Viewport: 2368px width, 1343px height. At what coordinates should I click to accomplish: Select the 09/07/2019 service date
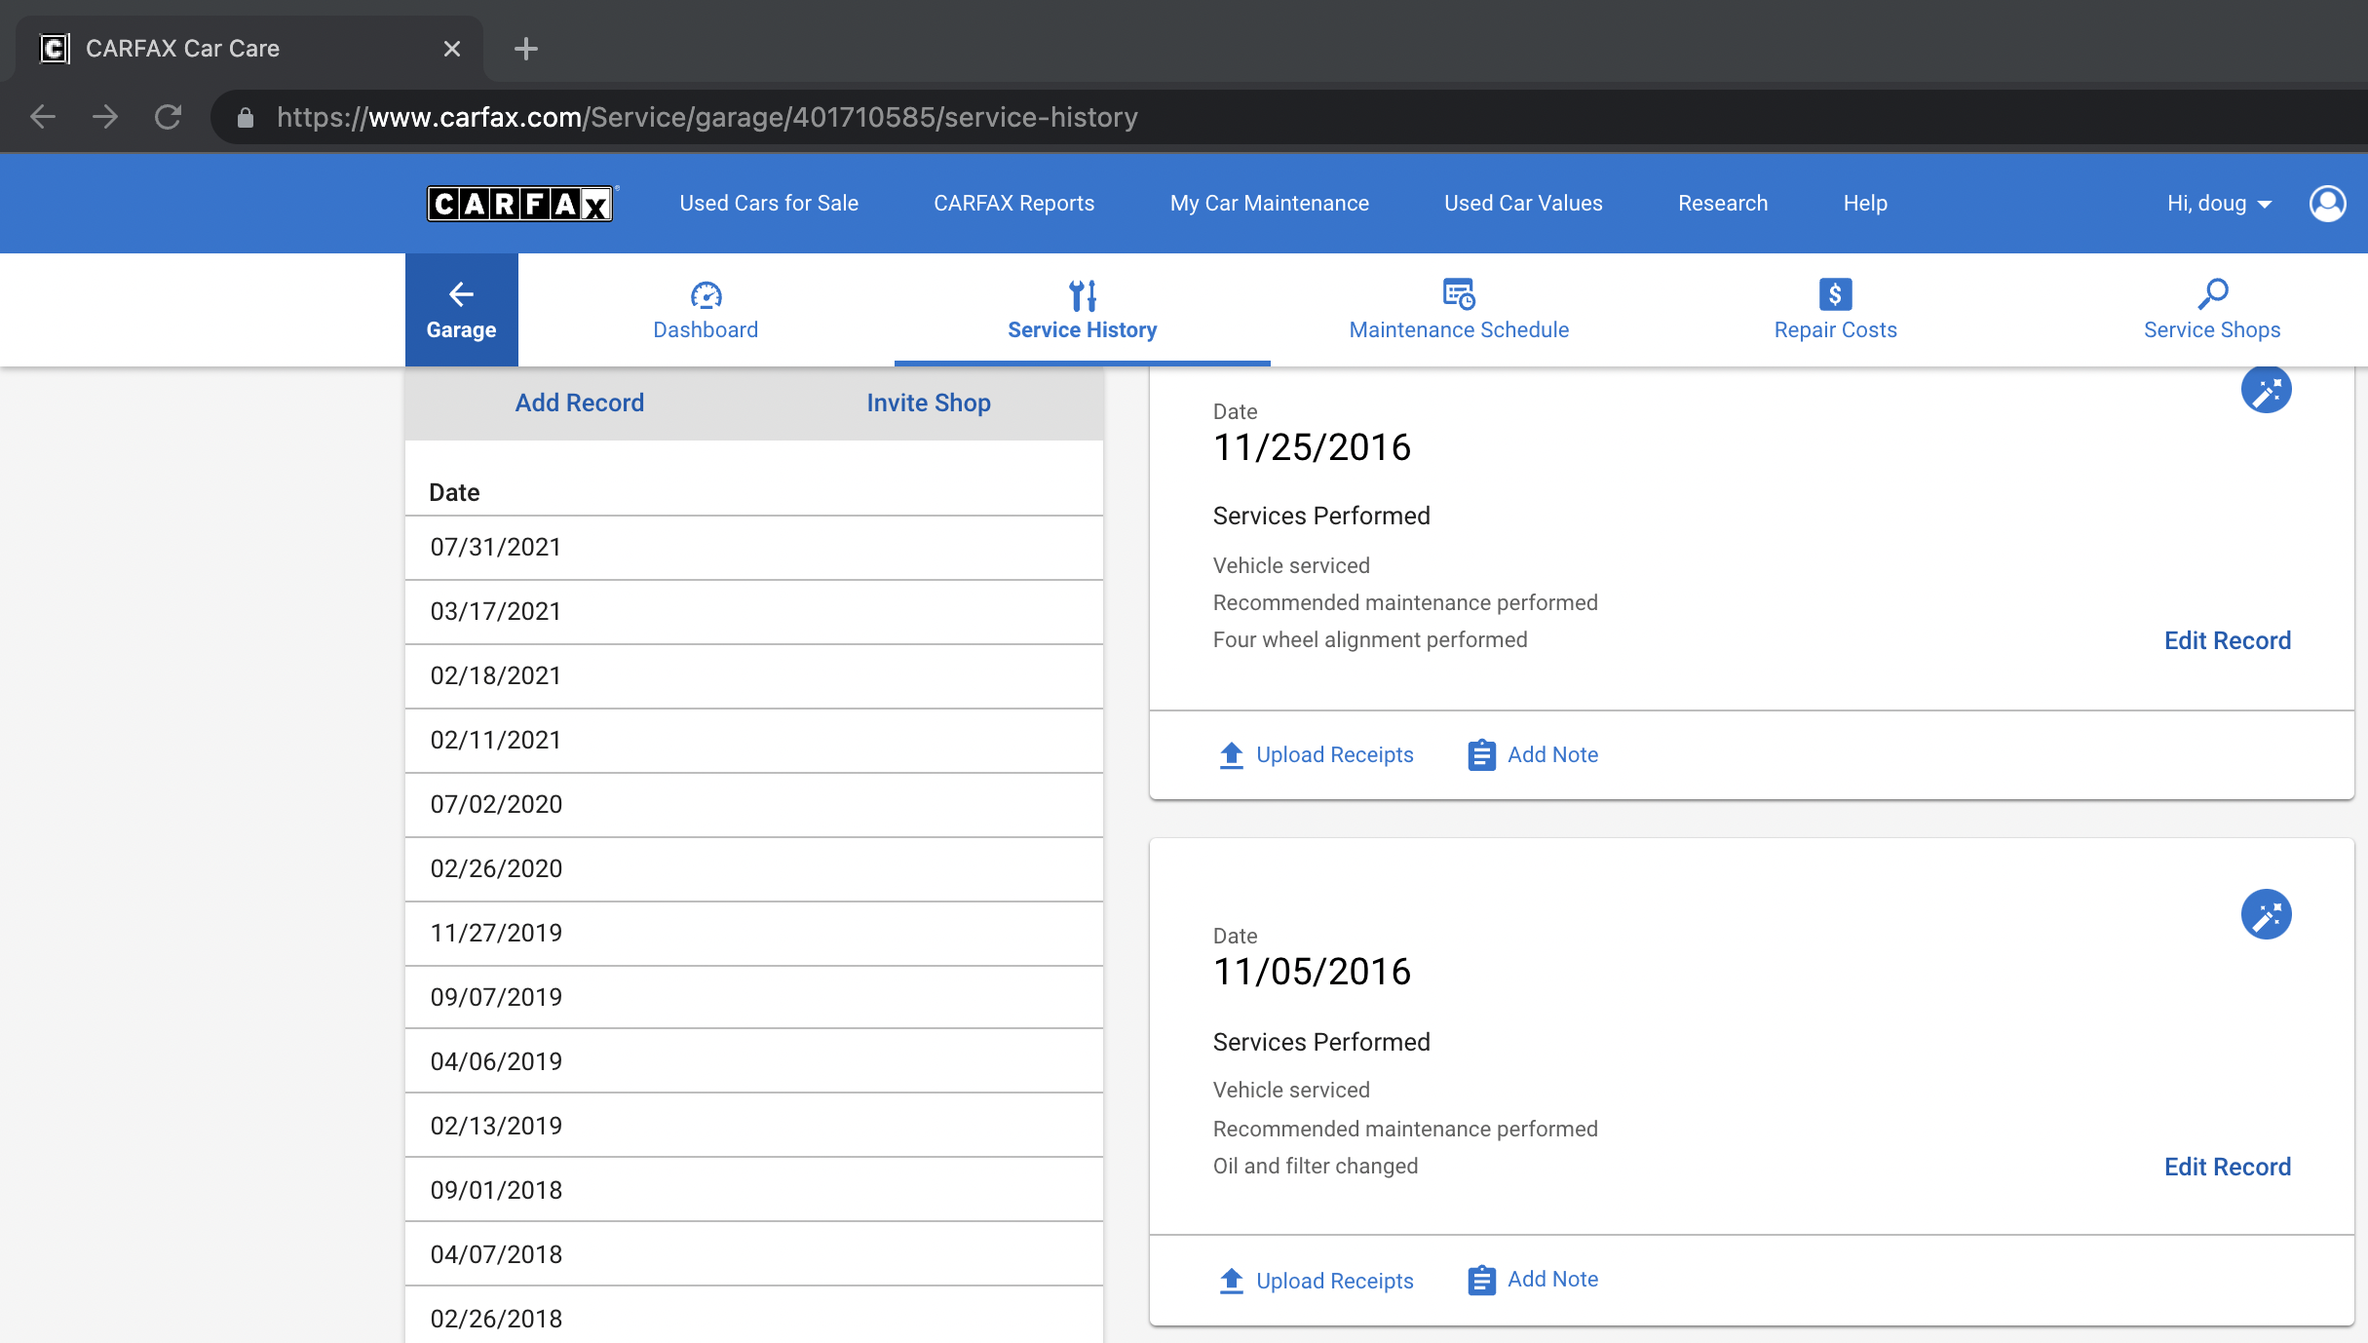click(754, 998)
